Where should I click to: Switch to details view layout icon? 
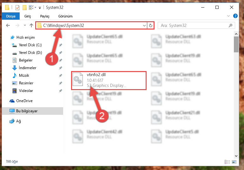point(227,162)
